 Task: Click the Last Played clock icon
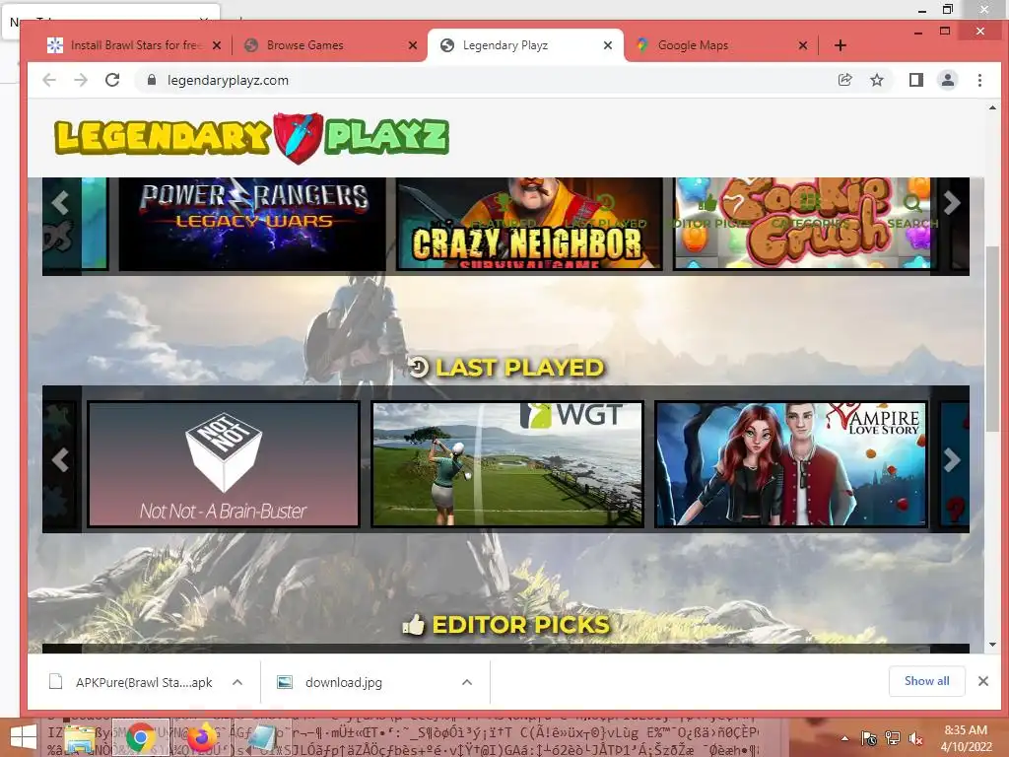point(418,367)
